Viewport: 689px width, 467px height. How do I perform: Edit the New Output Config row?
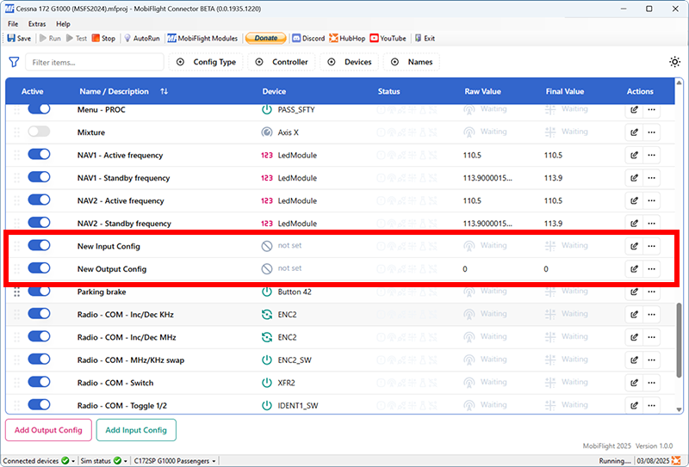click(634, 268)
